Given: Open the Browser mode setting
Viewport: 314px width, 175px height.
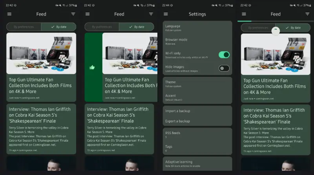Looking at the screenshot, I should [197, 41].
